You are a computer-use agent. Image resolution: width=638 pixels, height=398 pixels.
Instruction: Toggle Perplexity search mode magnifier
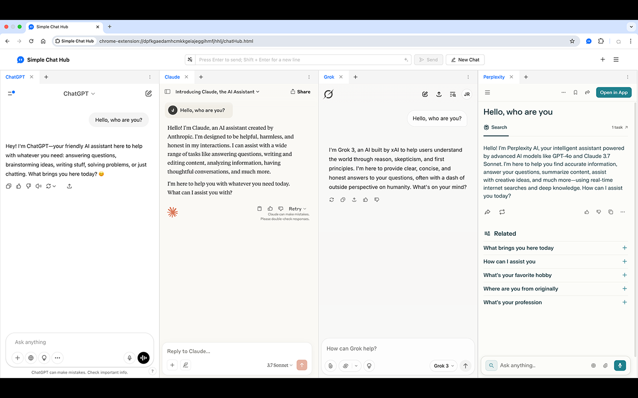[491, 365]
